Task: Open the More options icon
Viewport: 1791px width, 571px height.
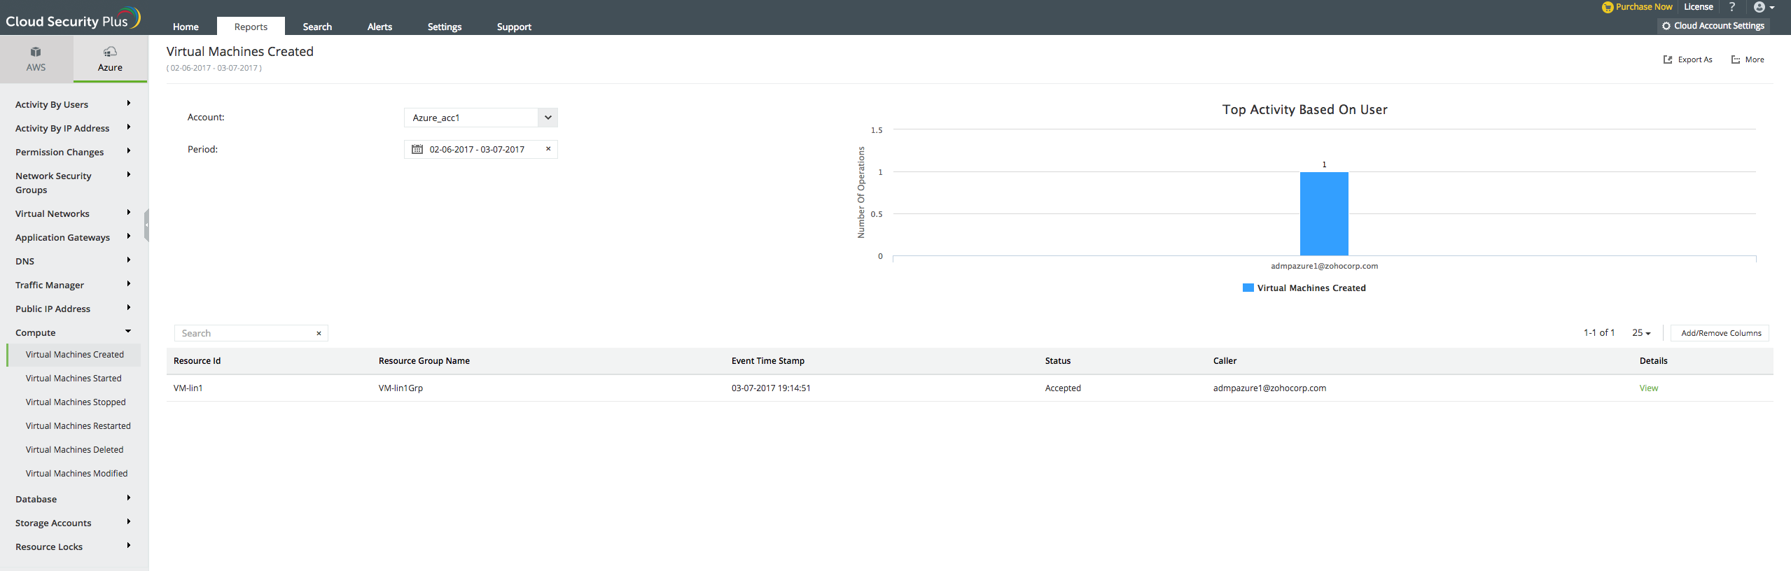Action: [1736, 60]
